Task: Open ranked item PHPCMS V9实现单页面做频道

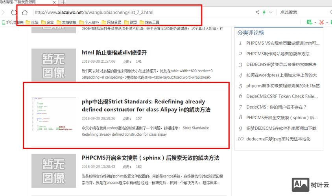Action: pyautogui.click(x=283, y=43)
